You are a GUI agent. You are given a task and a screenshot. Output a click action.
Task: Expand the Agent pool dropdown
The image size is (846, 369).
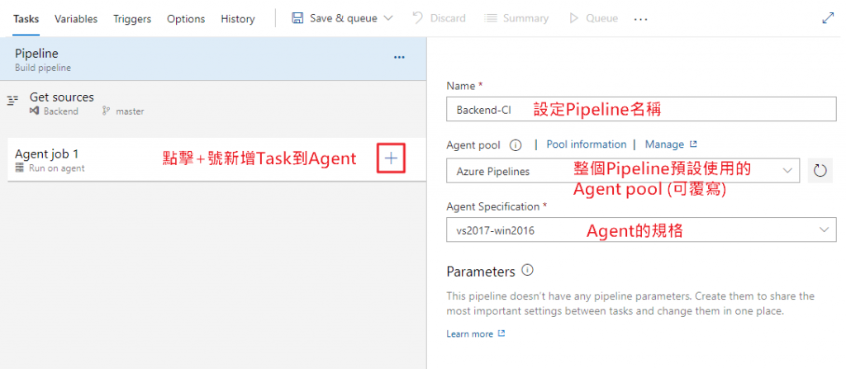pos(787,171)
